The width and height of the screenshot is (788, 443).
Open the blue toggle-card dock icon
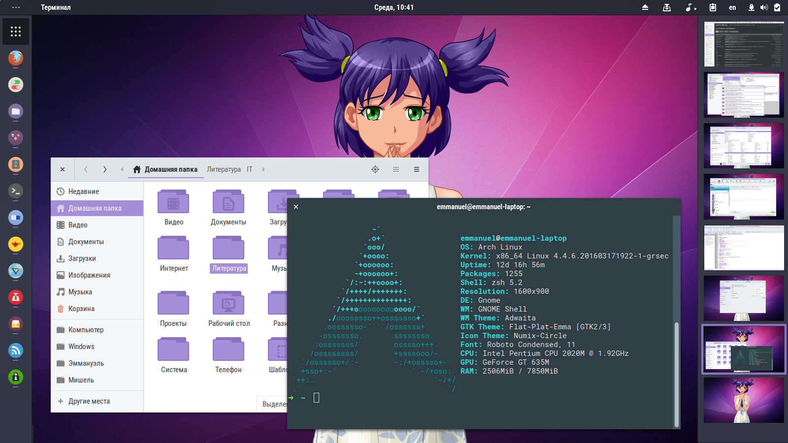pyautogui.click(x=16, y=218)
